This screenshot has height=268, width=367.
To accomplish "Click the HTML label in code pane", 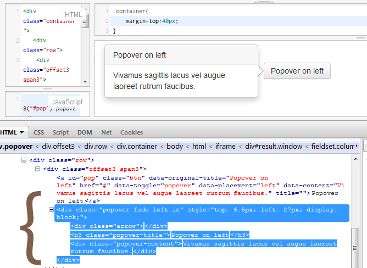I will 73,15.
